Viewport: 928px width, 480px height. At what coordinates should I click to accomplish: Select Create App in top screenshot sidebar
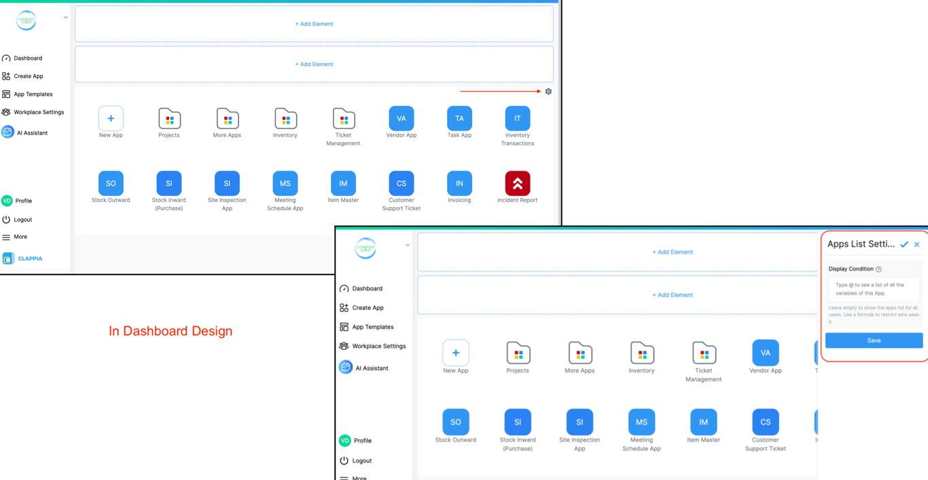(22, 76)
